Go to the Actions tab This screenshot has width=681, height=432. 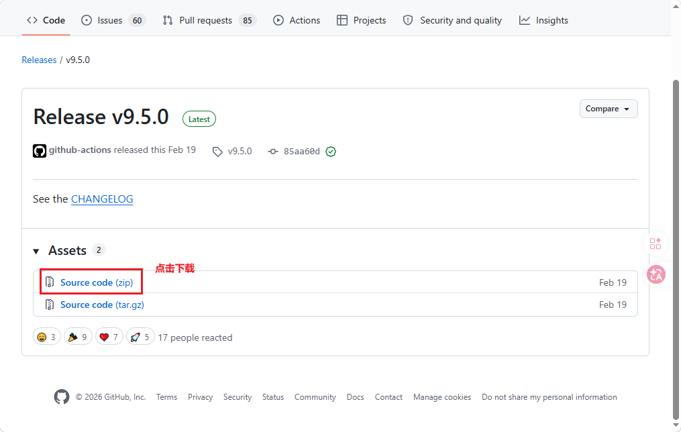click(x=296, y=20)
